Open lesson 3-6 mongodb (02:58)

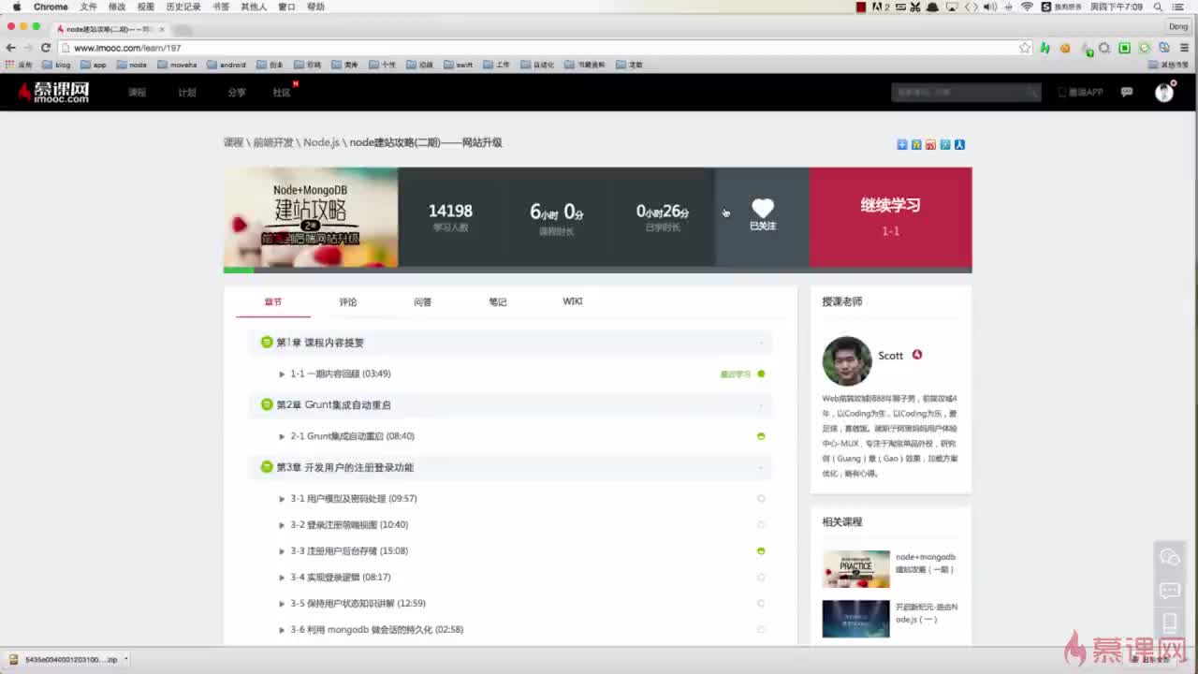tap(377, 630)
